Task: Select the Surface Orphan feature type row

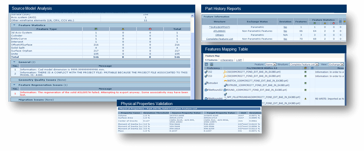Action: [x=100, y=51]
